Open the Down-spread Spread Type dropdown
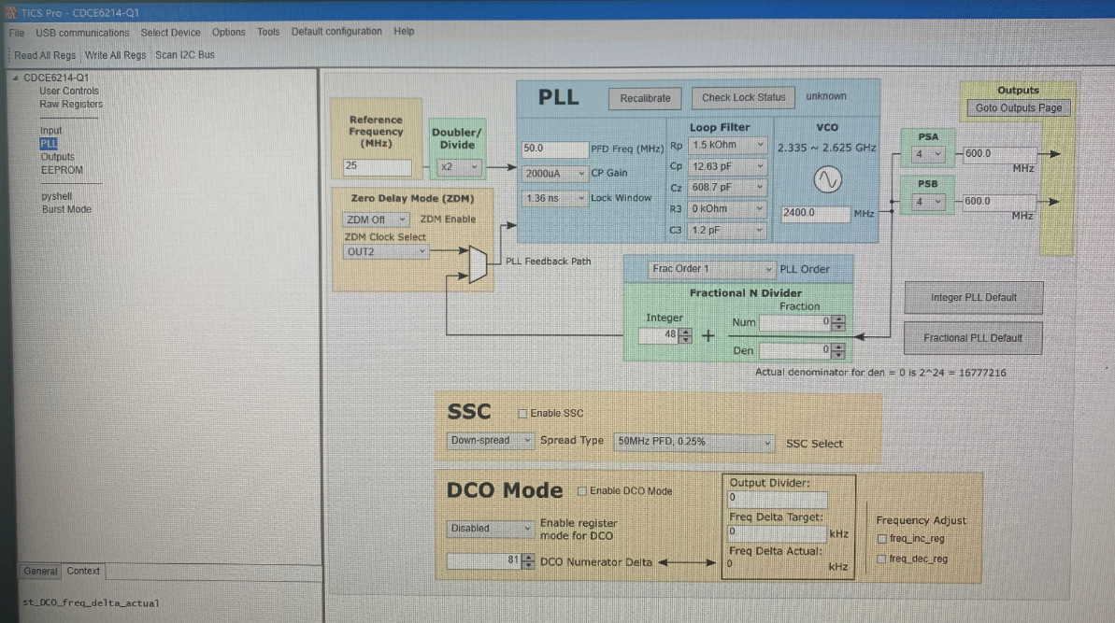Screen dimensions: 1115x623 point(490,441)
